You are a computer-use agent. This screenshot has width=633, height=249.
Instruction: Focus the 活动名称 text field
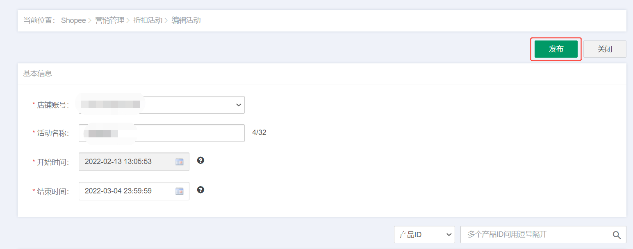click(x=162, y=133)
